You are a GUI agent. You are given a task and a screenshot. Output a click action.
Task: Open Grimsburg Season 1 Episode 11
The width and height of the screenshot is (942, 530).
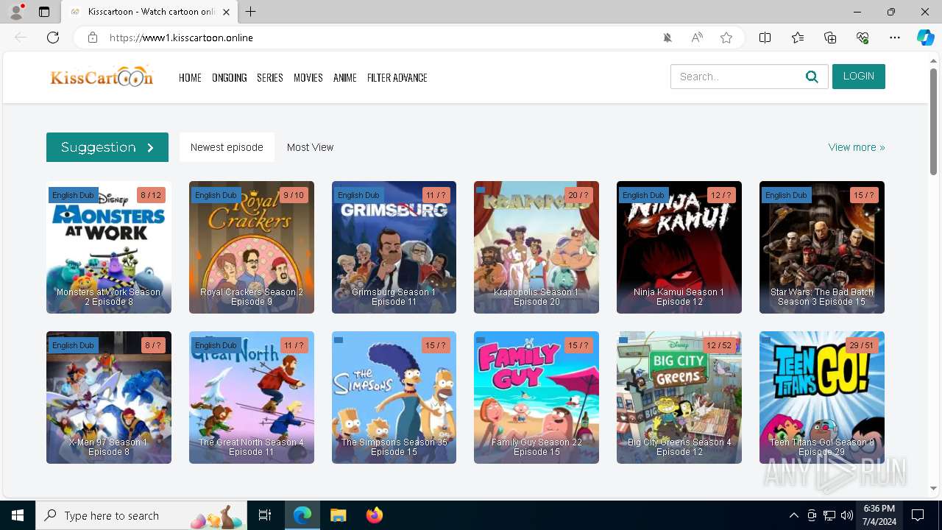coord(394,247)
